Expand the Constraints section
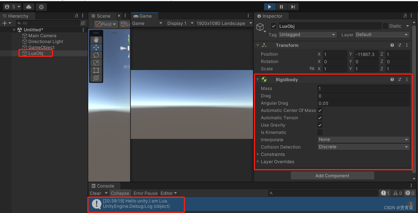The image size is (418, 213). (258, 154)
